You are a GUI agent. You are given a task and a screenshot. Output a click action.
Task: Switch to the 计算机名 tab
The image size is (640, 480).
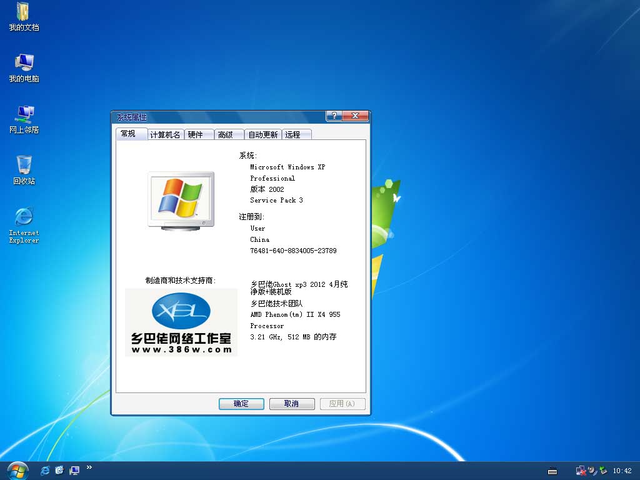coord(166,134)
